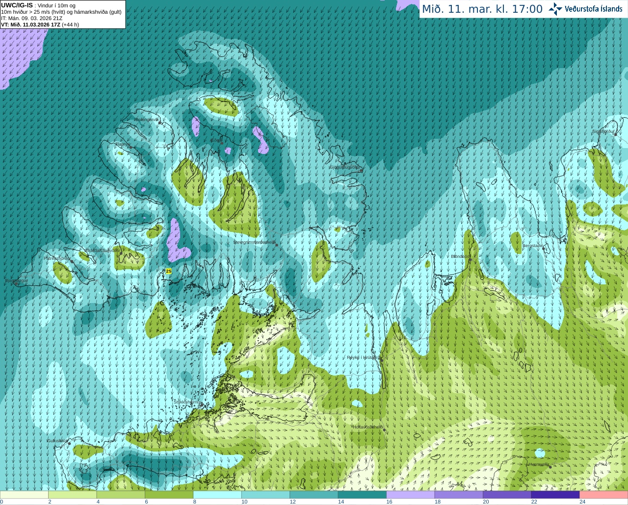Click the IT: Mán. 09. 03. 2026 21Z line
The height and width of the screenshot is (505, 628).
(x=31, y=18)
